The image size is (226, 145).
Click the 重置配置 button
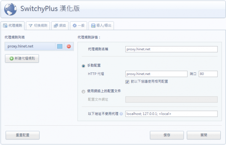click(x=23, y=135)
